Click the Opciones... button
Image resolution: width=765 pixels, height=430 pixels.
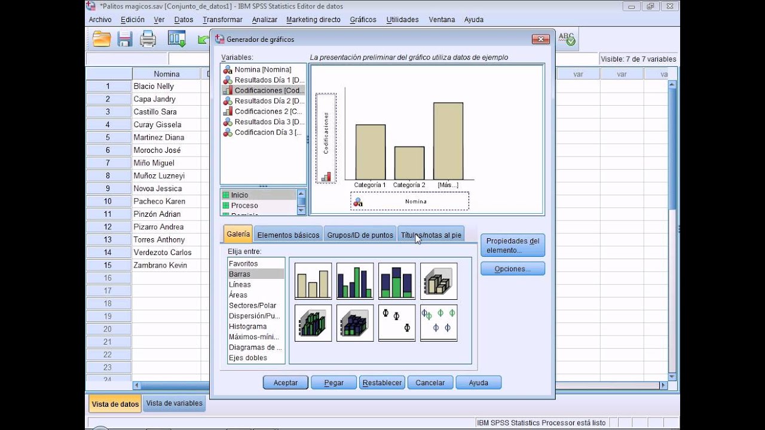[513, 269]
